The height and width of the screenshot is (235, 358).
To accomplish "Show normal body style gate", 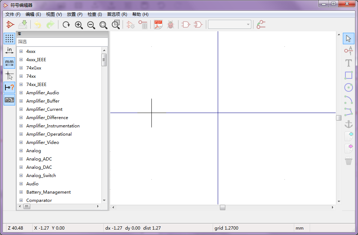I will [186, 24].
